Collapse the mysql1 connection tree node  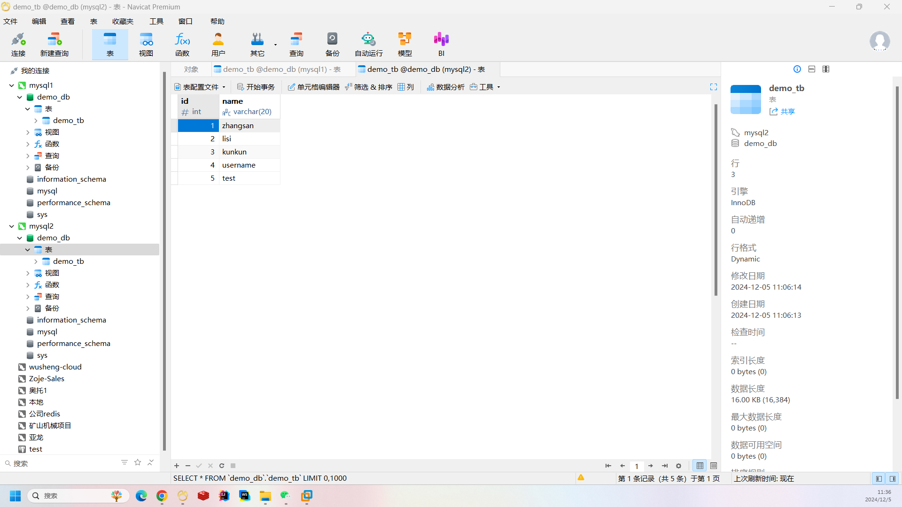coord(12,85)
